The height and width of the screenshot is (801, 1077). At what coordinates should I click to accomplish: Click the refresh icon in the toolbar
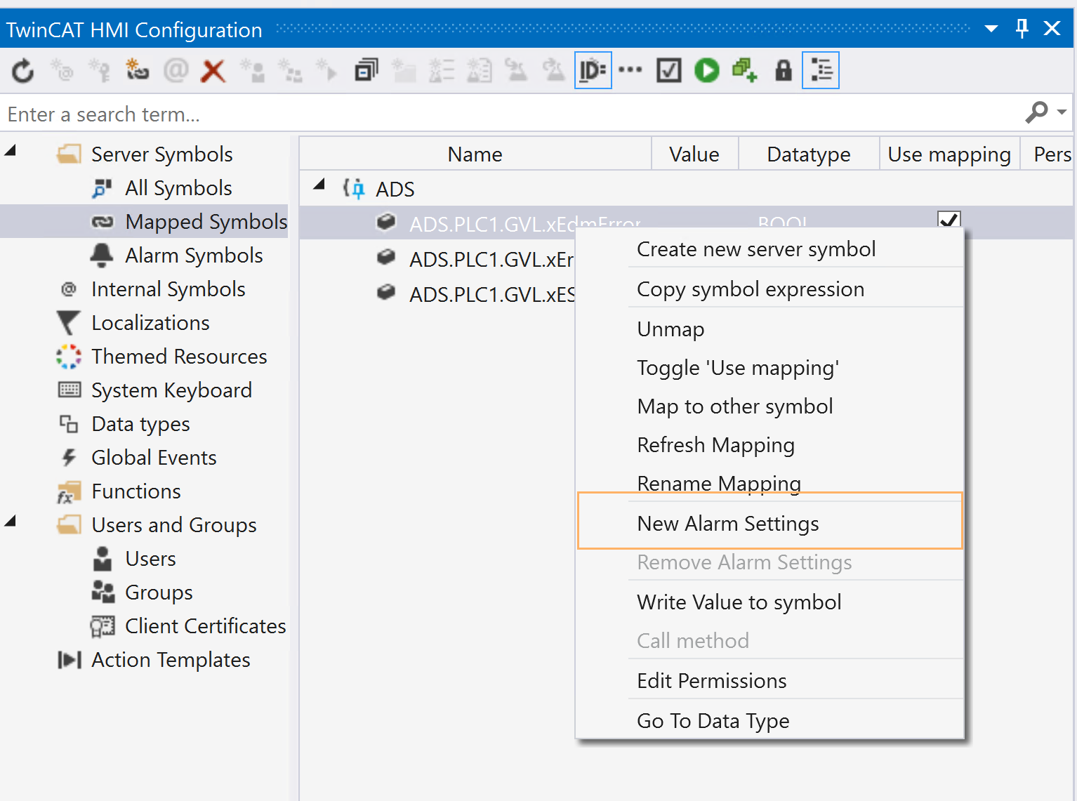pos(23,70)
